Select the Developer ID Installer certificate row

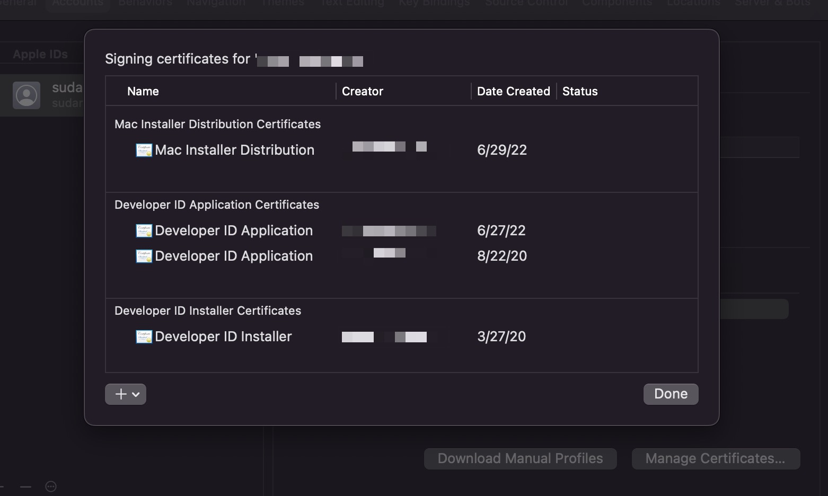pos(223,336)
